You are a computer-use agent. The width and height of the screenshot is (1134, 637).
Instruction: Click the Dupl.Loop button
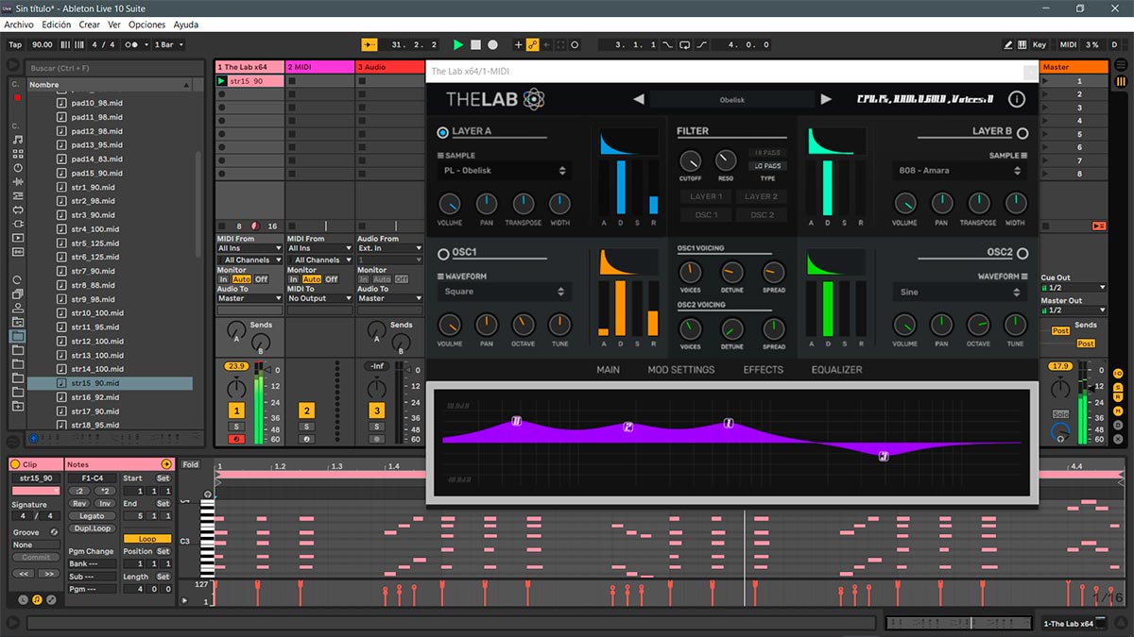point(92,528)
